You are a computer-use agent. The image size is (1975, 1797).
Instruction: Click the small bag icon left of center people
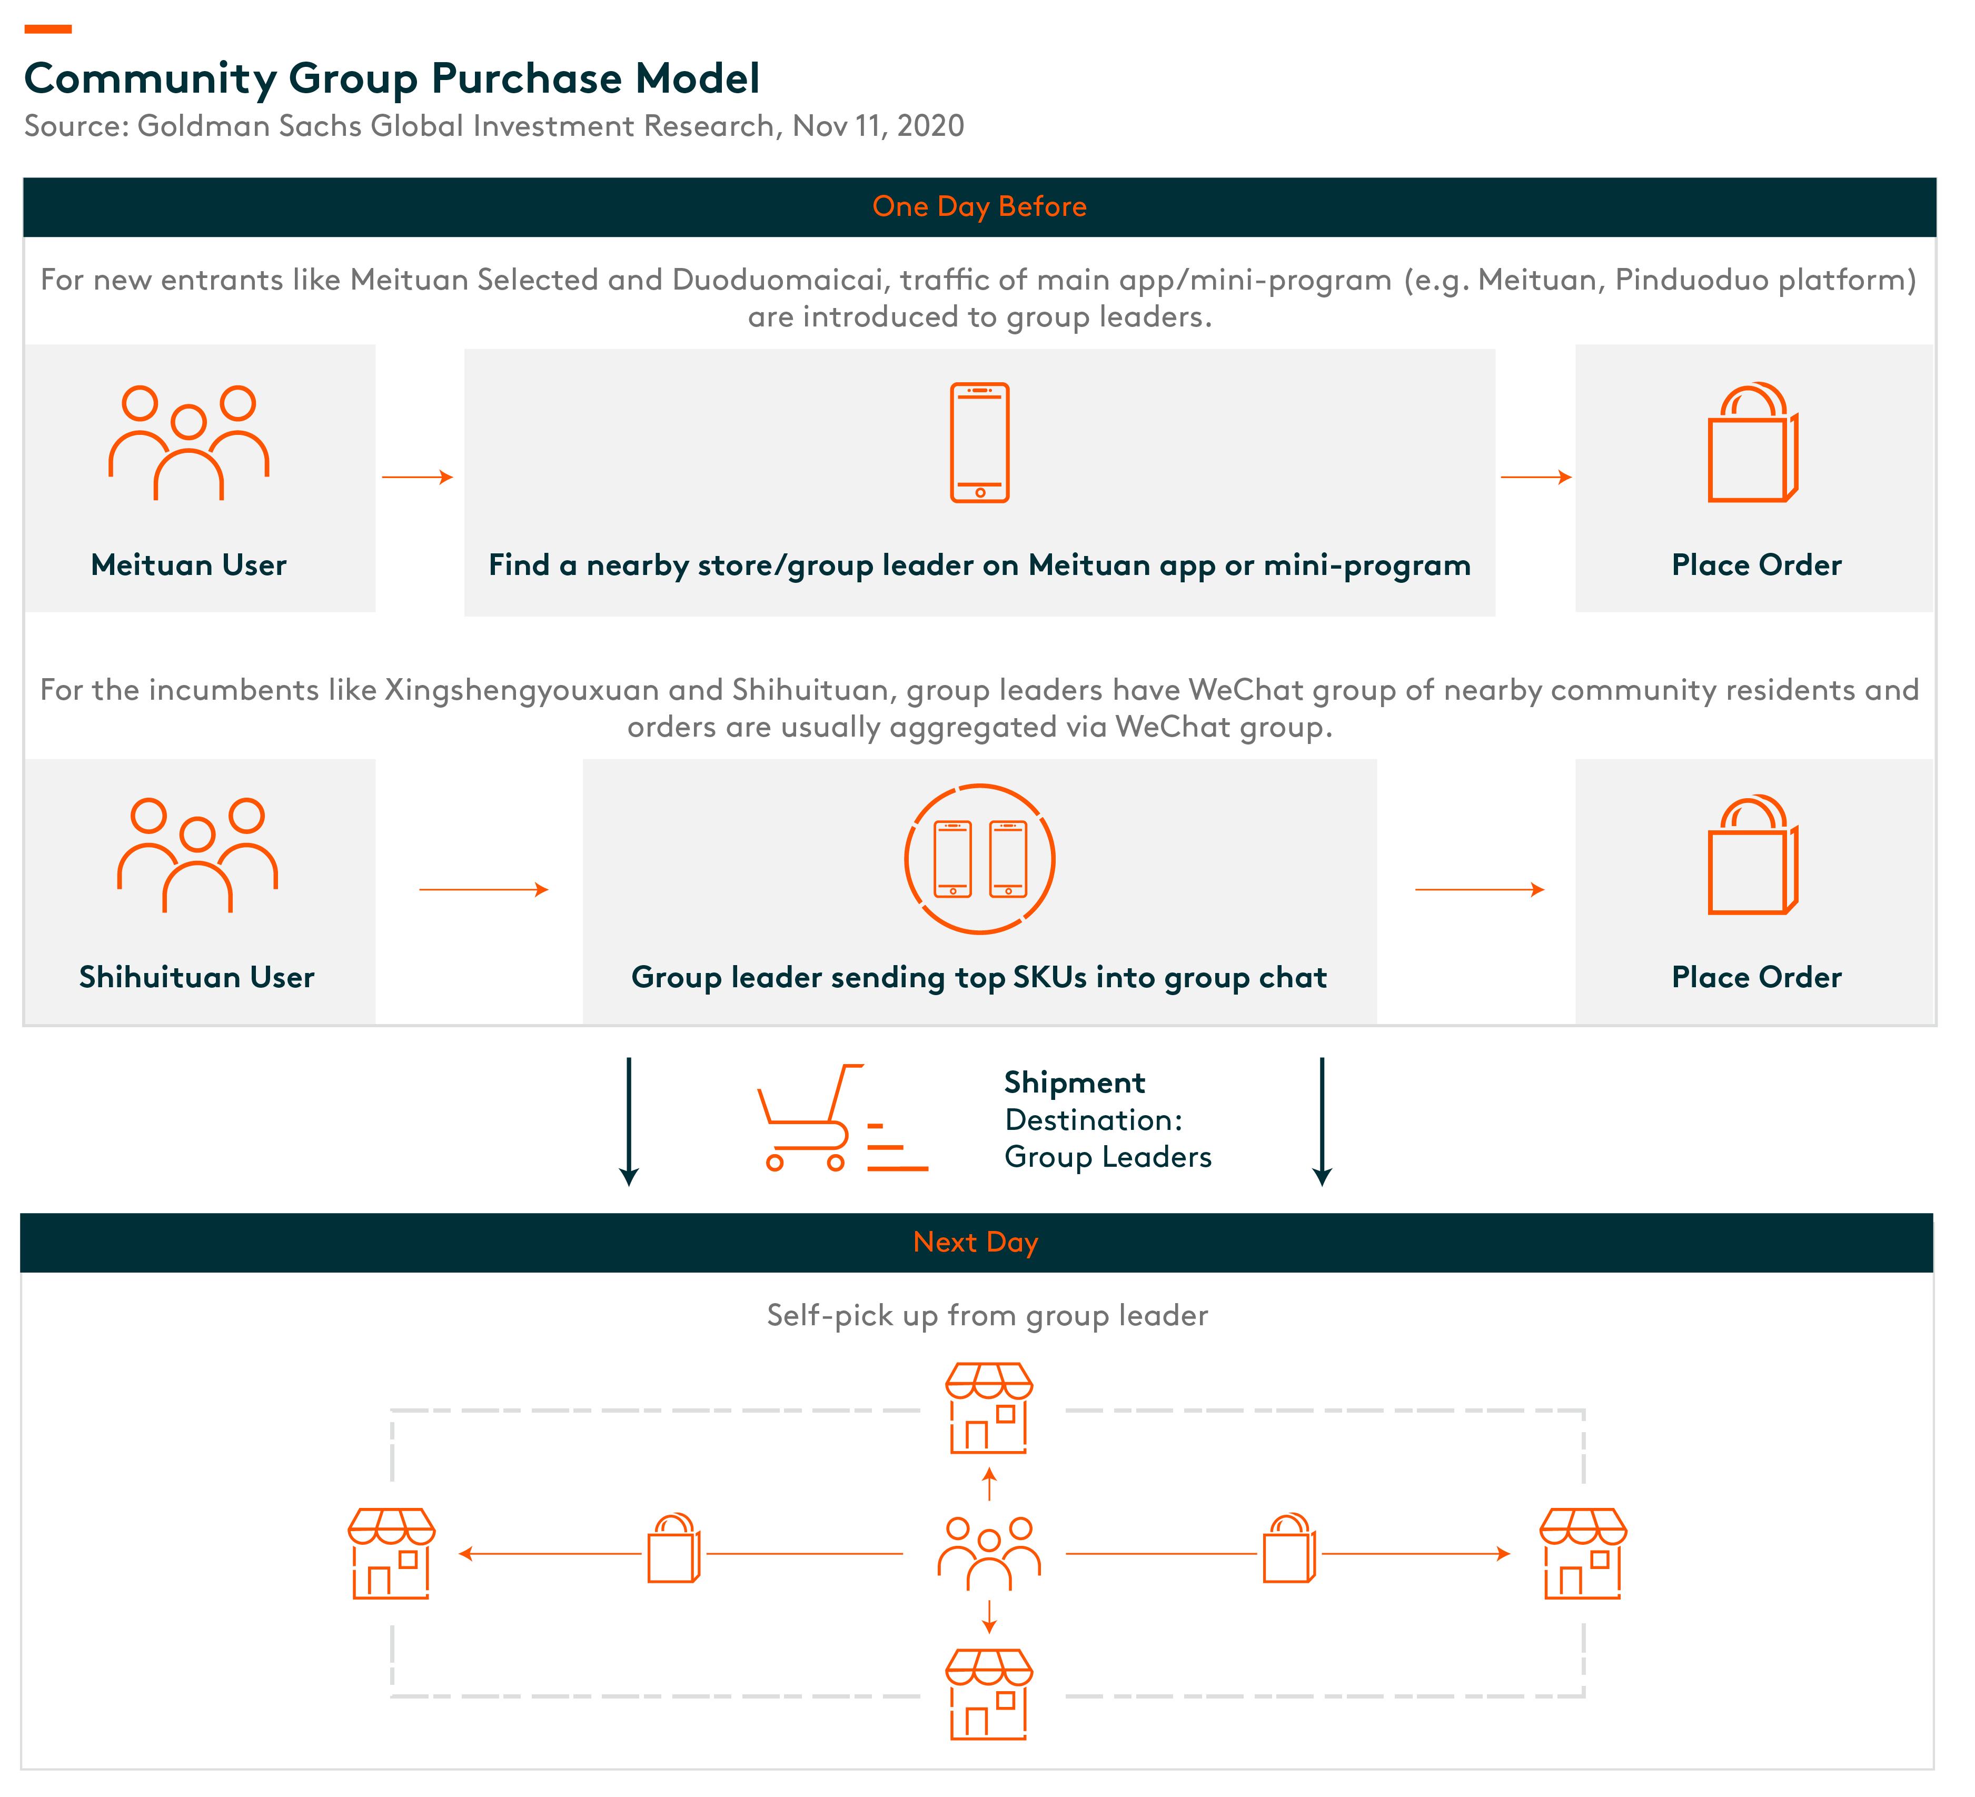tap(674, 1548)
